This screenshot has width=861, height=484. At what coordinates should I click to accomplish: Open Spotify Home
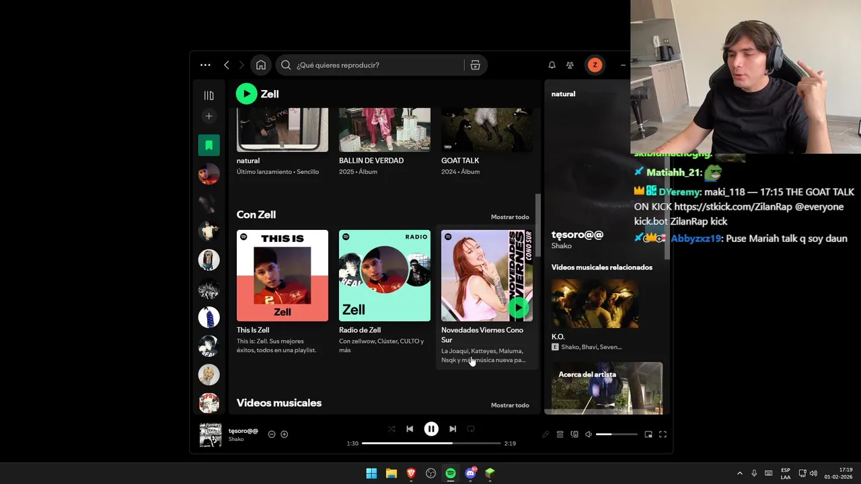[261, 65]
